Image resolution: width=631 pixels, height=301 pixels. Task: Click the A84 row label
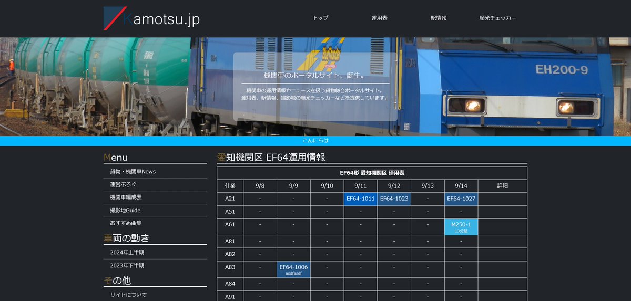(230, 284)
